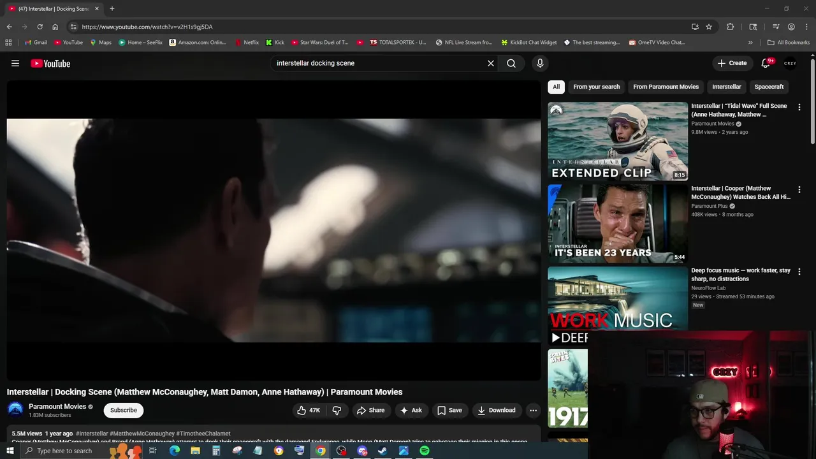Open Paramount Movies channel name link

tap(57, 407)
